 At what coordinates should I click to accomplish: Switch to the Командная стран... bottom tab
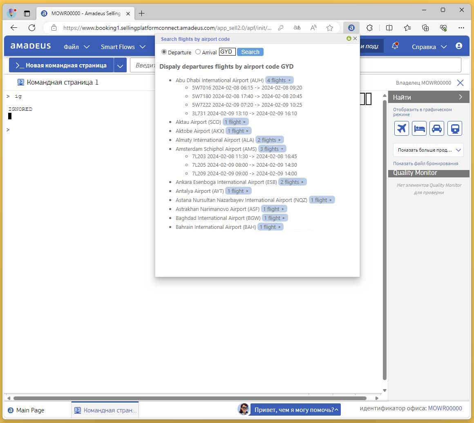point(105,410)
